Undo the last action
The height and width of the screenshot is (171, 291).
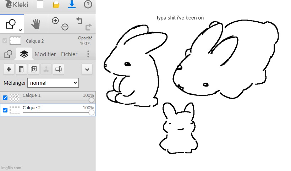79,21
